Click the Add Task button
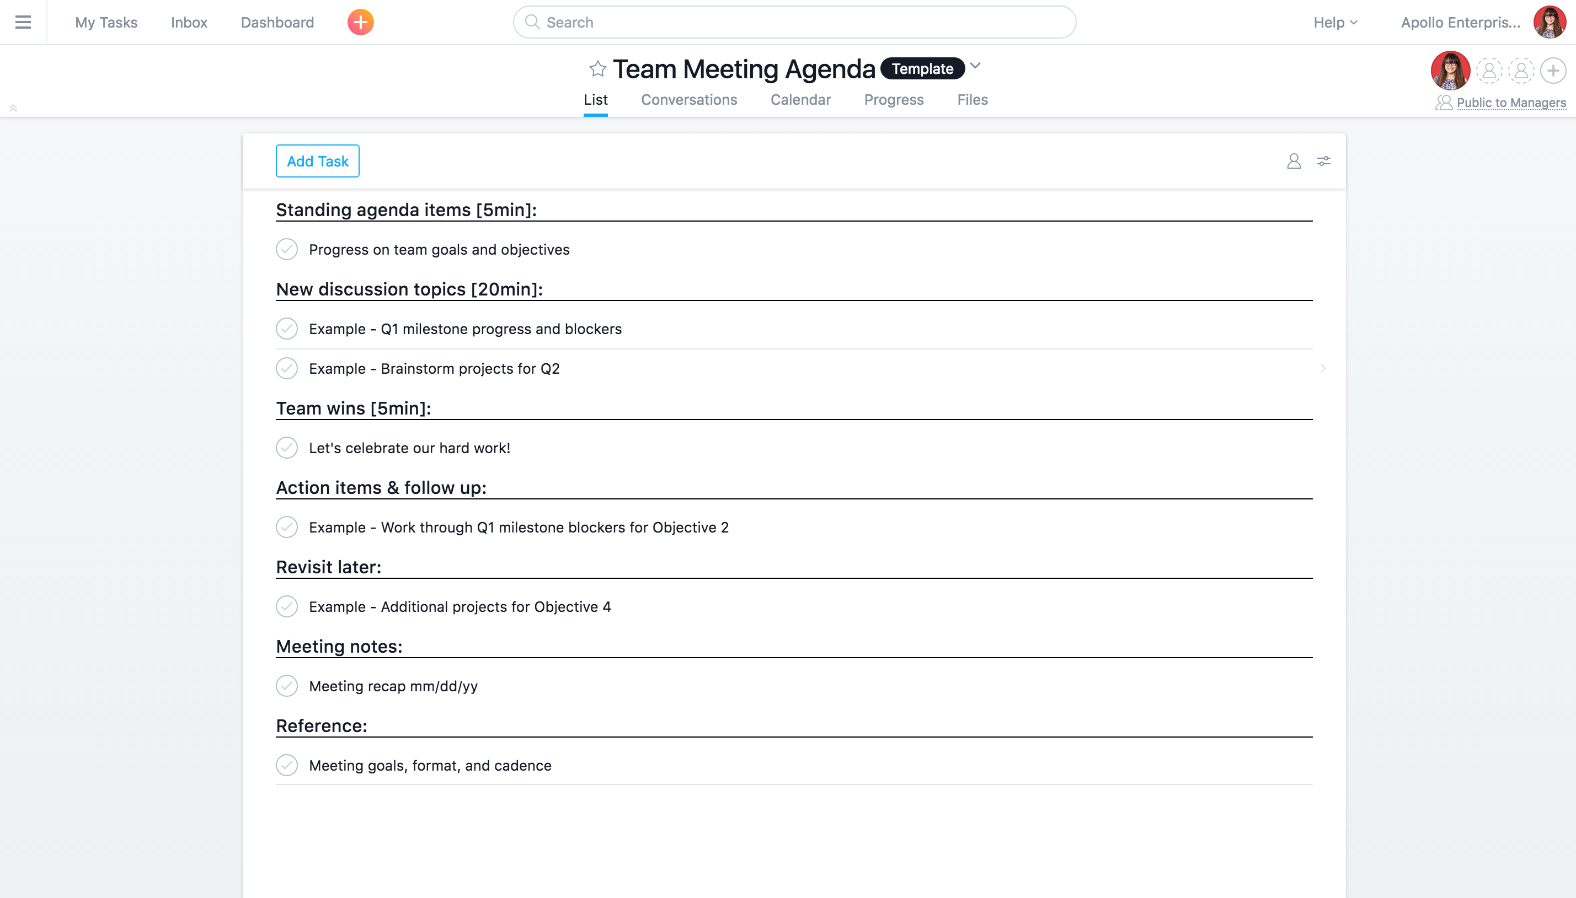Screen dimensions: 1576x898 coord(317,161)
